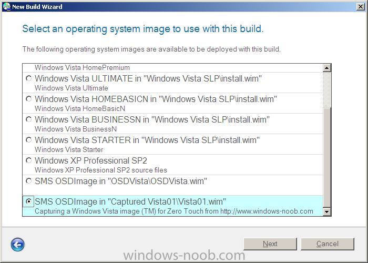
Task: Select Windows XP Professional SP2 radio
Action: 28,160
